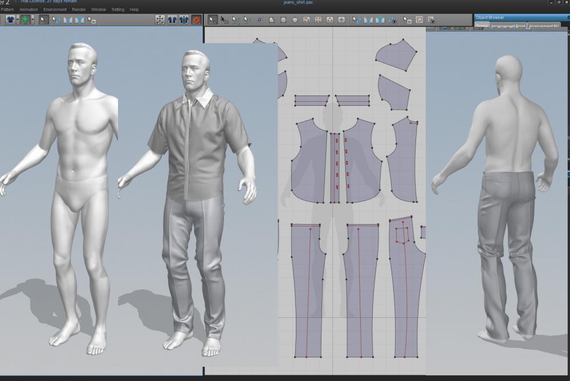Image resolution: width=570 pixels, height=381 pixels.
Task: Choose the rectangle pattern creation tool
Action: 283,19
